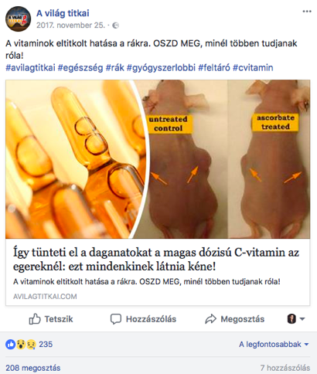Click the sad reaction emoji
The width and height of the screenshot is (317, 374).
click(31, 345)
